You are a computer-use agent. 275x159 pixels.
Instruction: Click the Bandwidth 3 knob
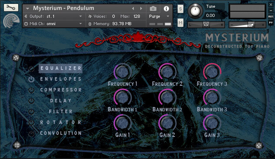[212, 97]
